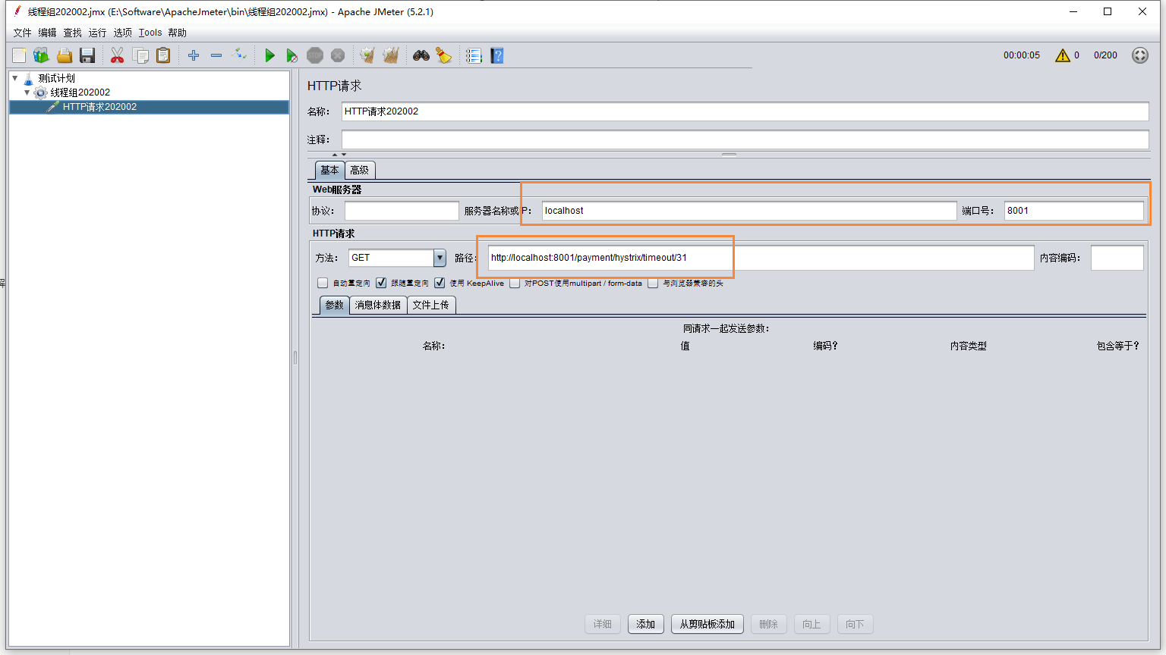
Task: Collapse the 线程组202002 tree node
Action: coord(27,92)
